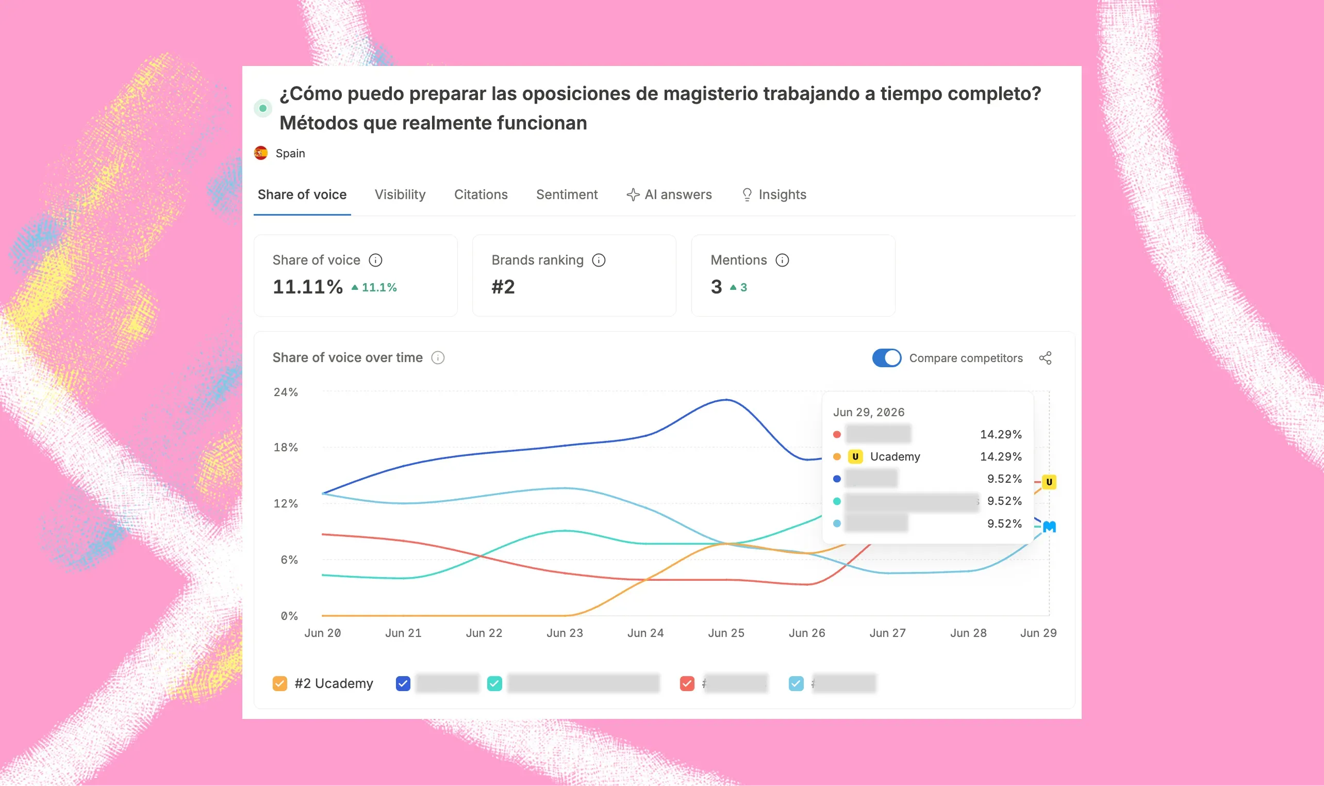Click the question title heading
Image resolution: width=1324 pixels, height=786 pixels.
[x=659, y=108]
